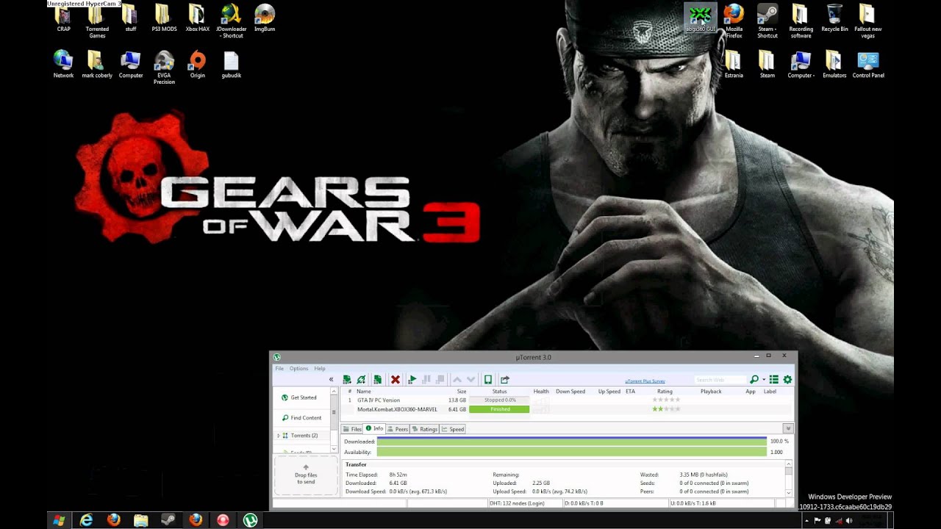Stop the torrent using the toolbar icon
The width and height of the screenshot is (941, 529).
[440, 380]
